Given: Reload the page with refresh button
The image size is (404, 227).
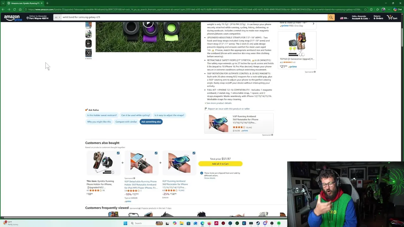Looking at the screenshot, I should [x=14, y=9].
